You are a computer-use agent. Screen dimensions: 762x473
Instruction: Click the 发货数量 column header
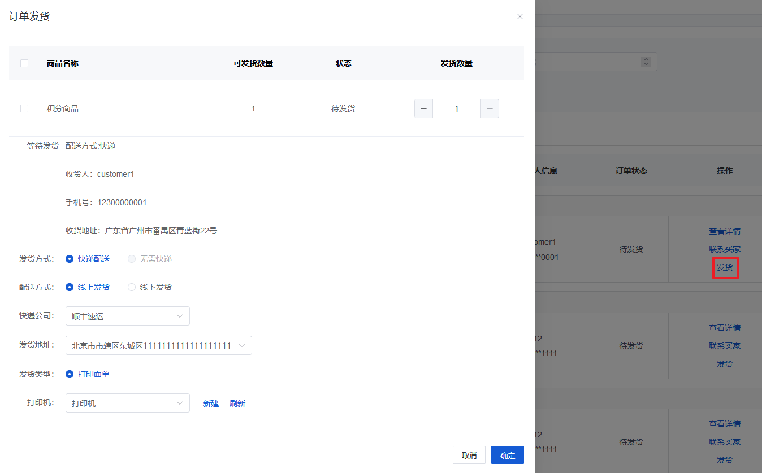click(x=457, y=63)
